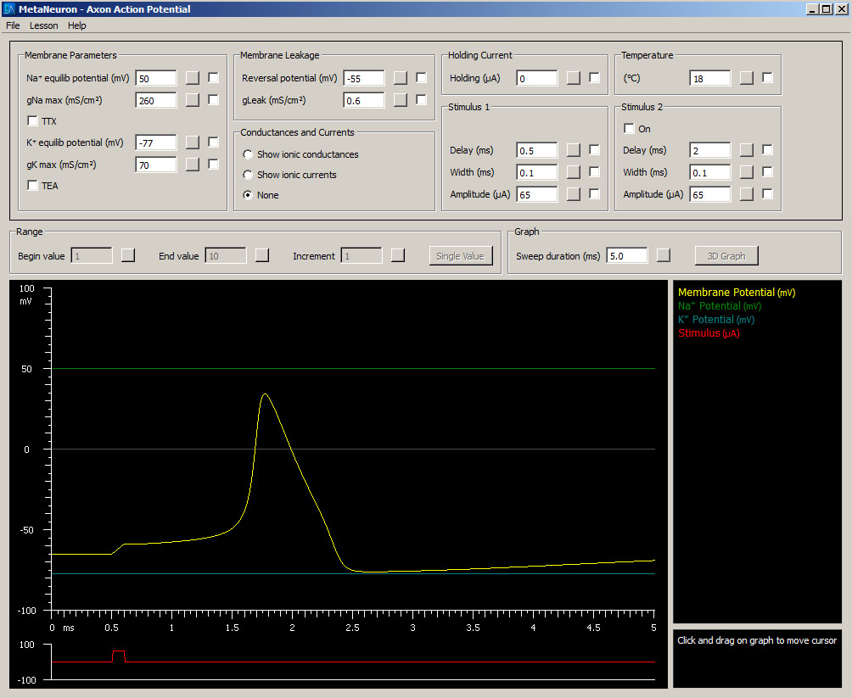This screenshot has width=852, height=698.
Task: Focus the leakage Reversal potential field
Action: (363, 78)
